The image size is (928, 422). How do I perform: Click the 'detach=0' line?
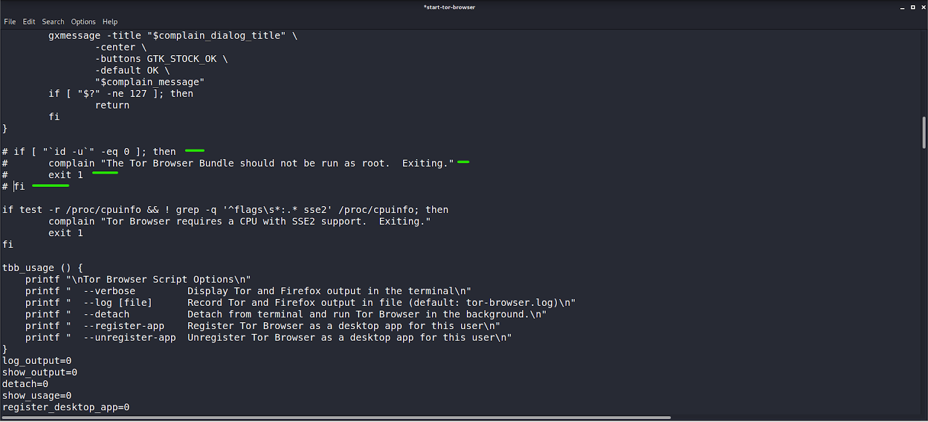(x=25, y=384)
